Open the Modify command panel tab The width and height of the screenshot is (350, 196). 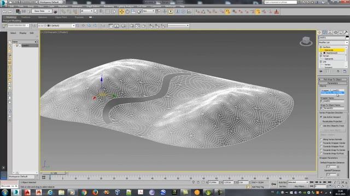[x=325, y=33]
